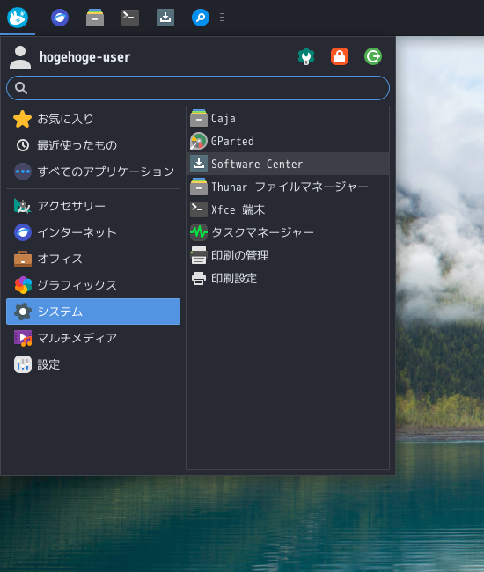Open Software Center list entry

[x=288, y=164]
